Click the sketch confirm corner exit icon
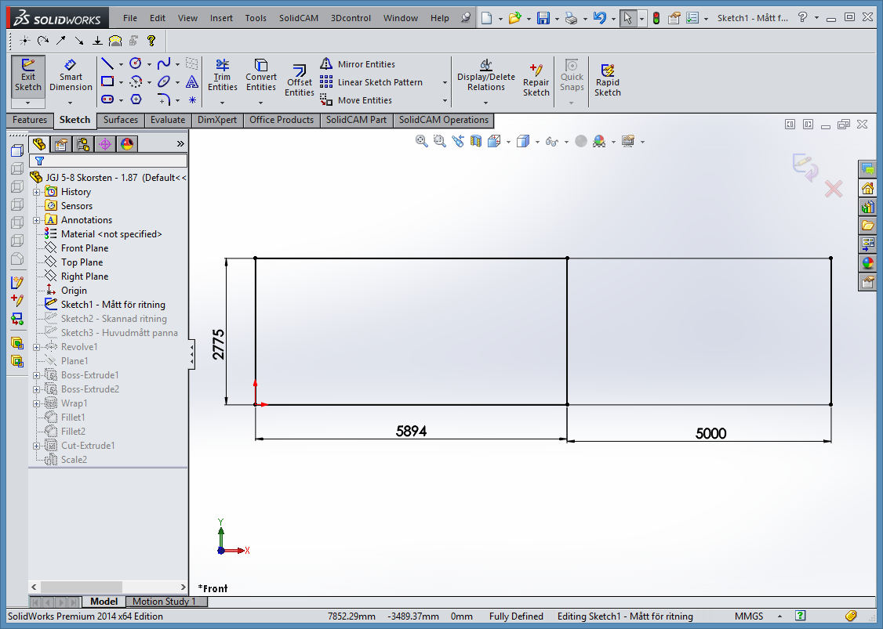 click(805, 168)
